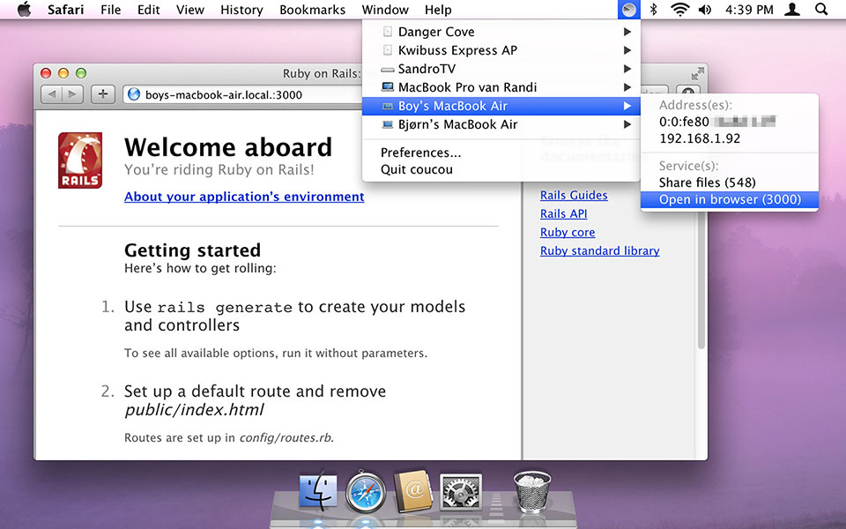
Task: Click Safari forward arrow button
Action: point(73,94)
